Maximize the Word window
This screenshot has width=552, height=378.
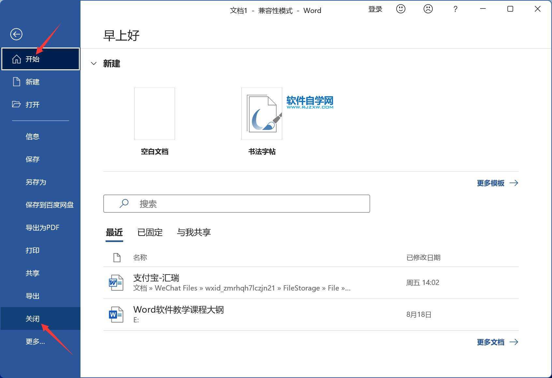(x=510, y=9)
